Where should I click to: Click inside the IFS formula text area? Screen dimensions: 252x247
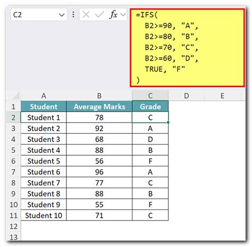pyautogui.click(x=187, y=48)
